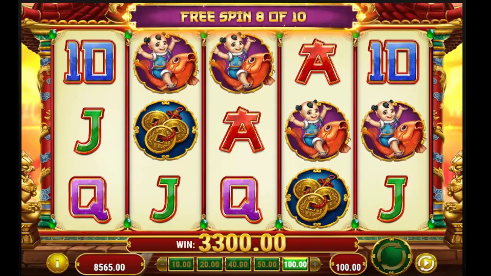Increase bet with the plus button
Image resolution: width=491 pixels, height=276 pixels.
click(315, 264)
